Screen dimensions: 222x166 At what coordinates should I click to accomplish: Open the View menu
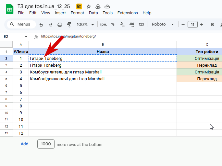pyautogui.click(x=45, y=13)
